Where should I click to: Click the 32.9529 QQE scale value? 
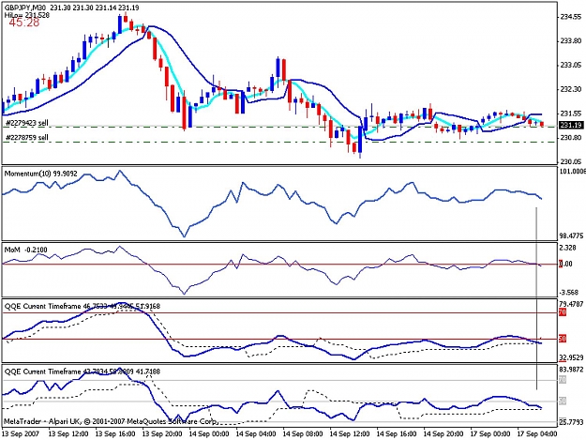click(571, 357)
